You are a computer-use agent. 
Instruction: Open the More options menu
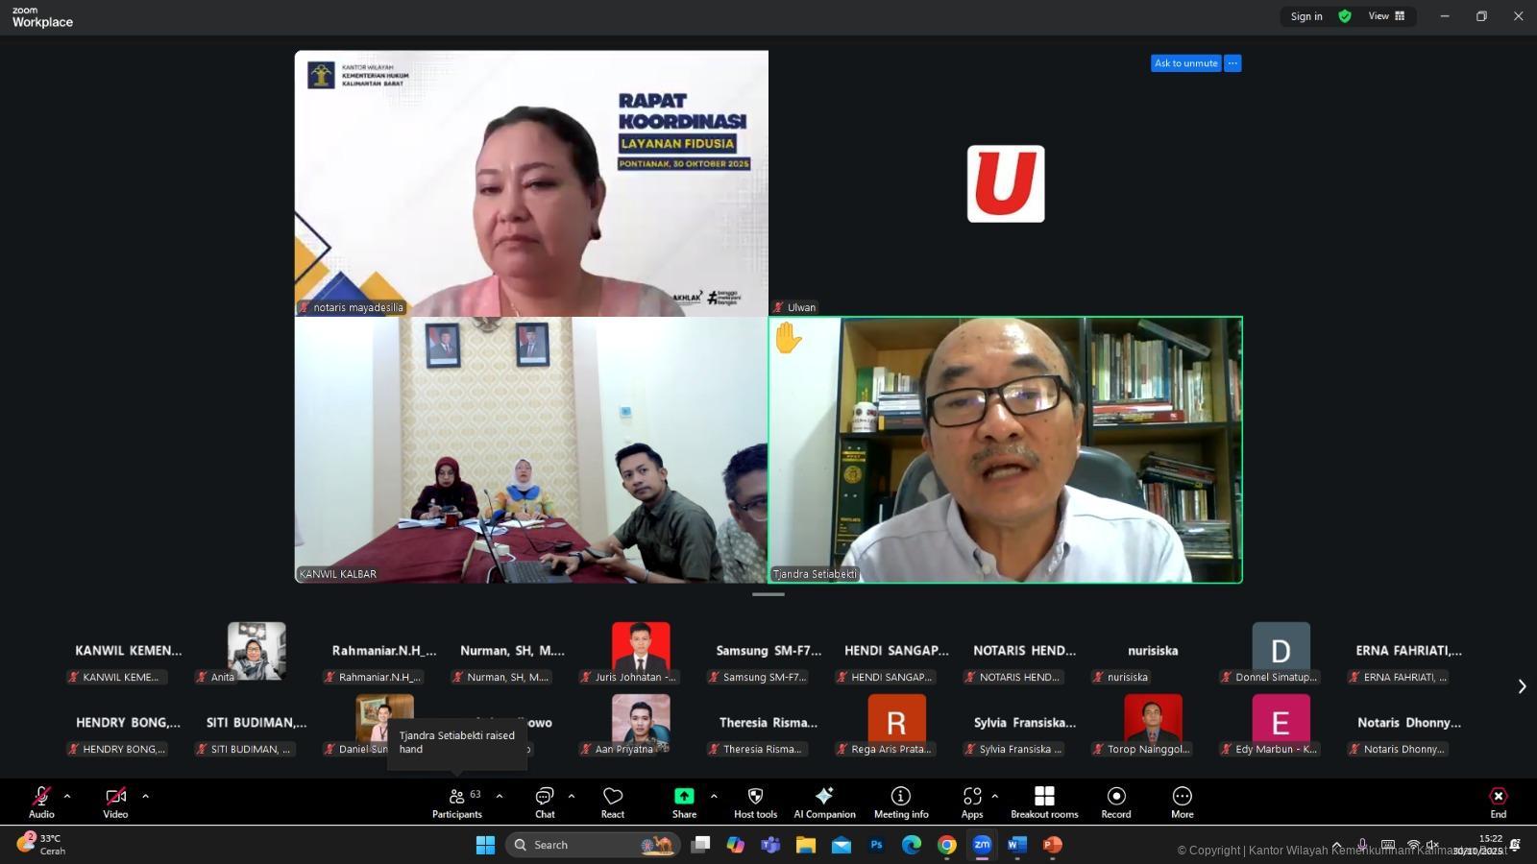[1182, 803]
